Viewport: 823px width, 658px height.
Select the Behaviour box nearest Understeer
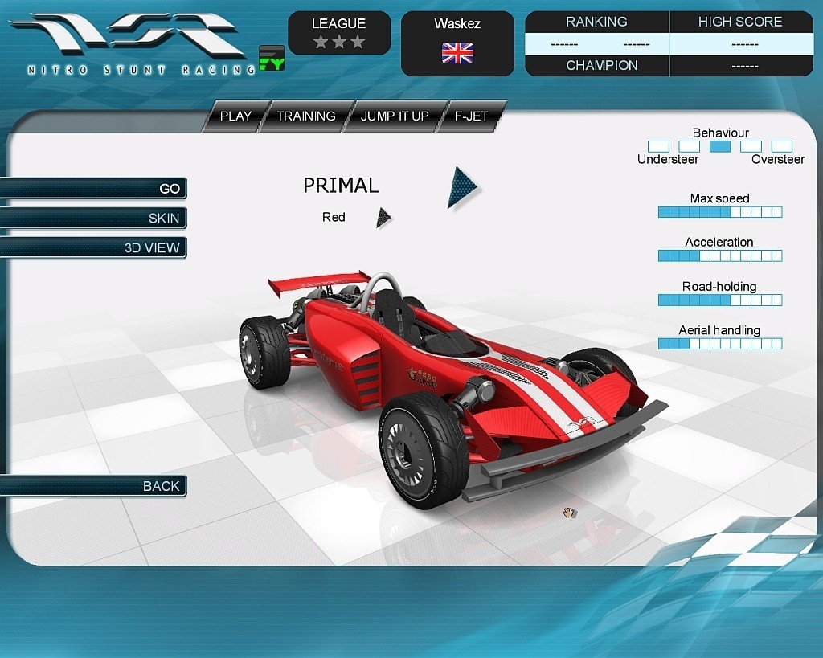[658, 146]
